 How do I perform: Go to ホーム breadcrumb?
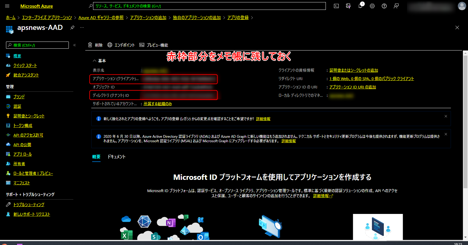point(10,18)
